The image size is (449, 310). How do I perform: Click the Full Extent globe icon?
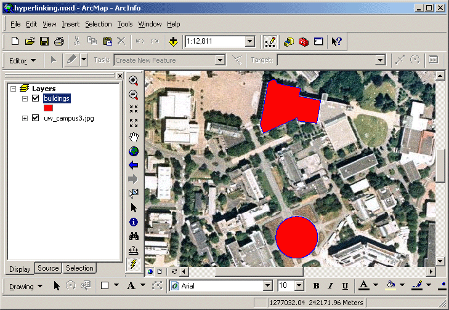pyautogui.click(x=133, y=151)
